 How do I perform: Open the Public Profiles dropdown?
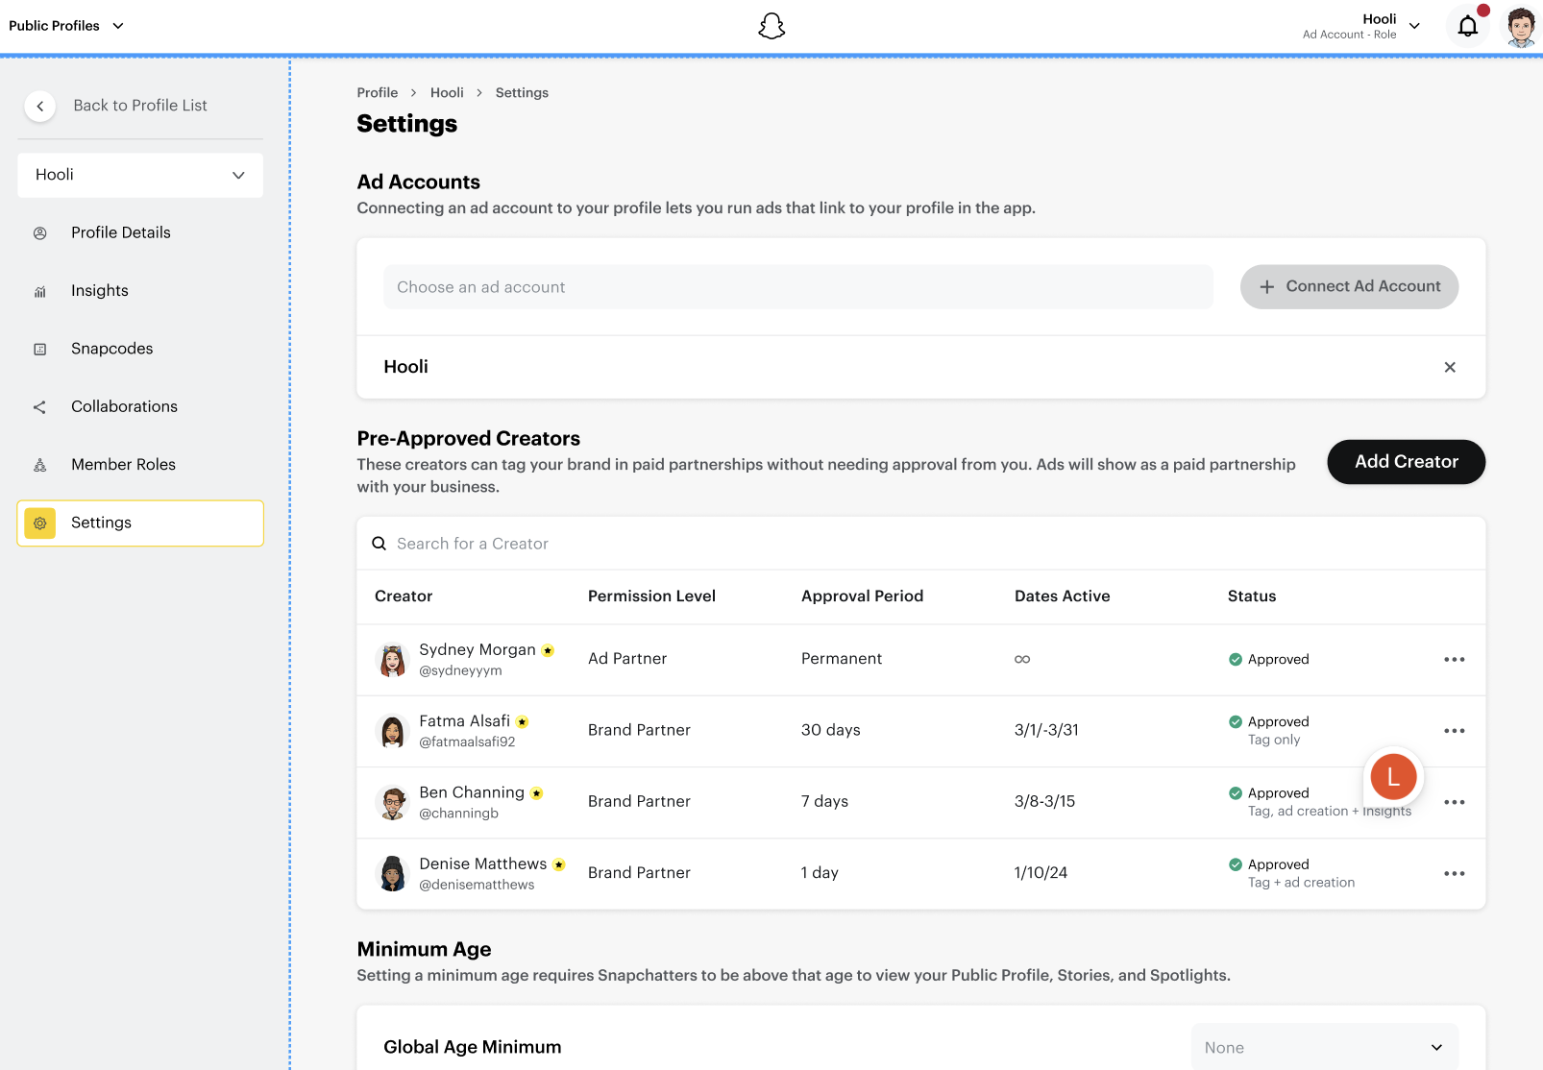[x=66, y=26]
